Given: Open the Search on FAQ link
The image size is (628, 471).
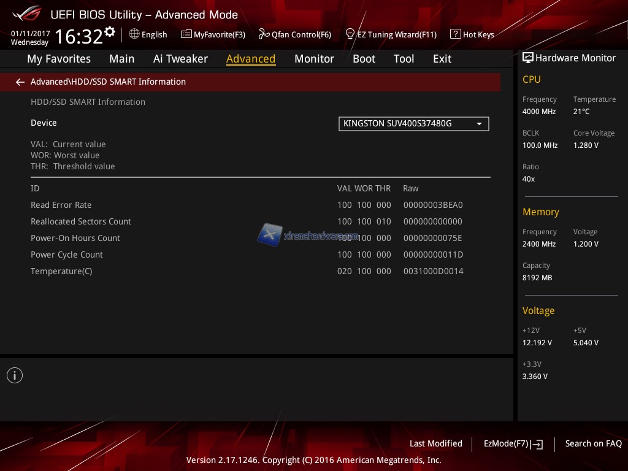Looking at the screenshot, I should tap(593, 443).
